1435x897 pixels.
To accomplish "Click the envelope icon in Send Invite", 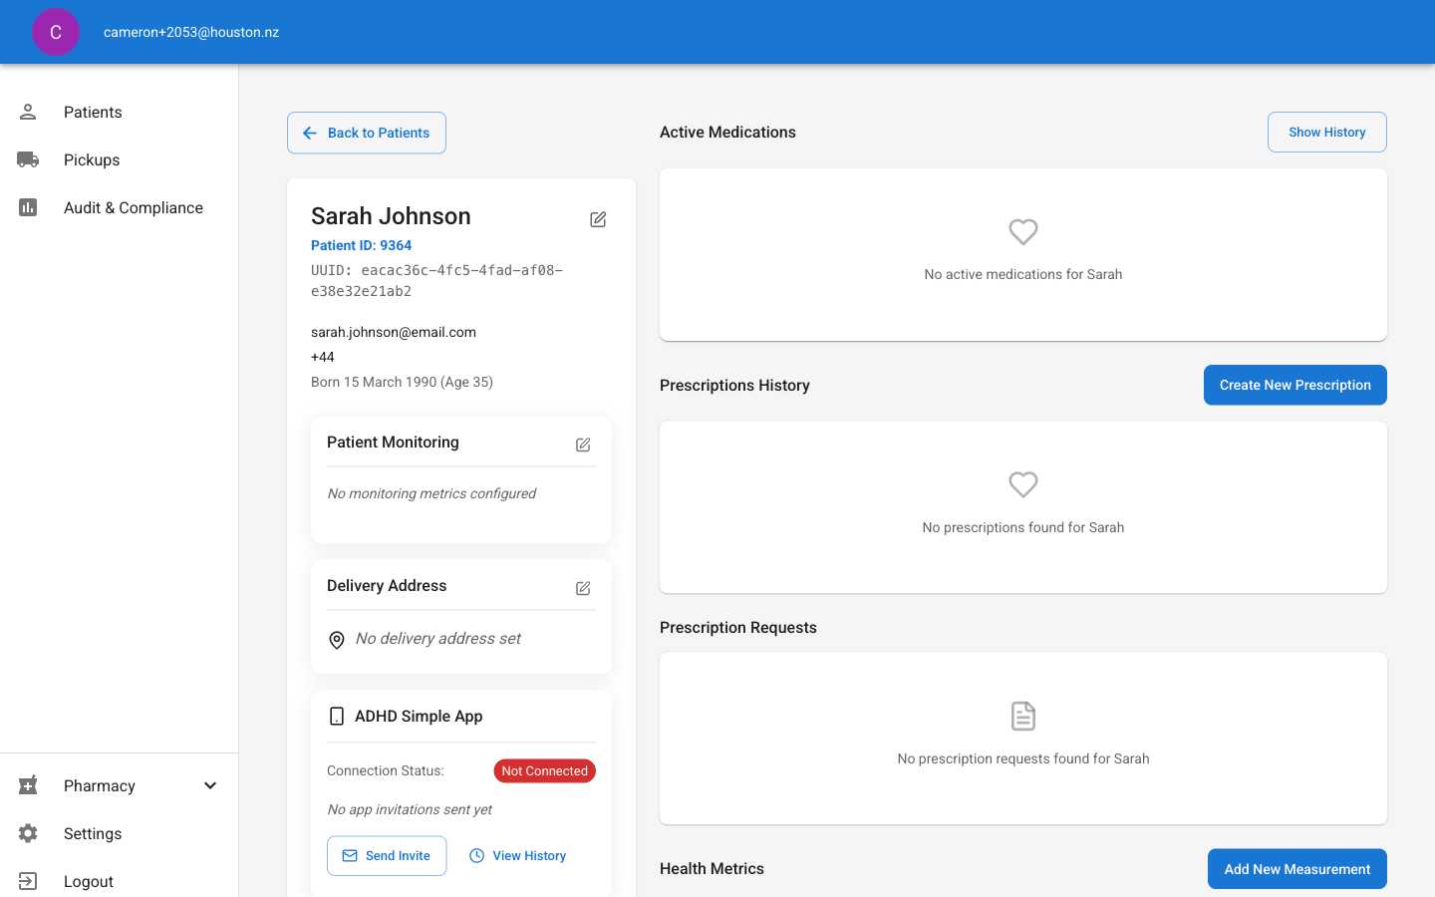I will point(350,856).
